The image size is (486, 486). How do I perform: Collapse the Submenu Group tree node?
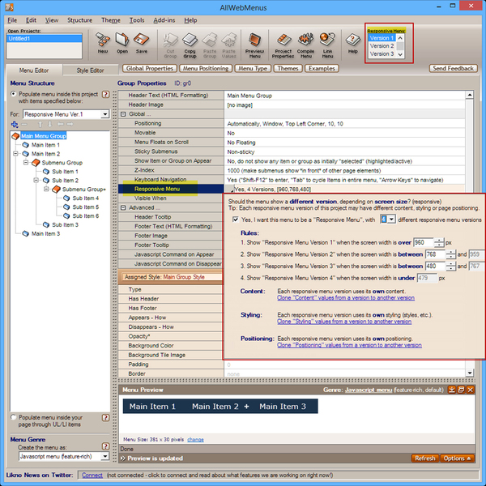[26, 163]
